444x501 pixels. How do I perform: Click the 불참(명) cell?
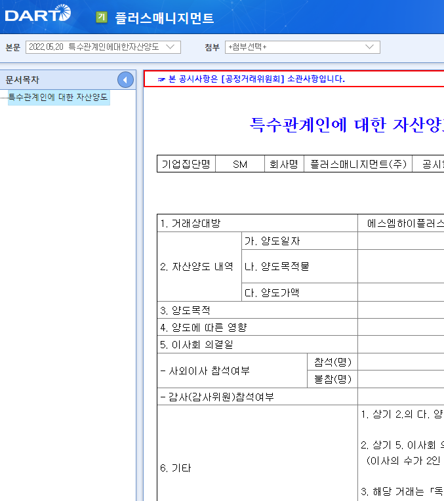[x=333, y=379]
